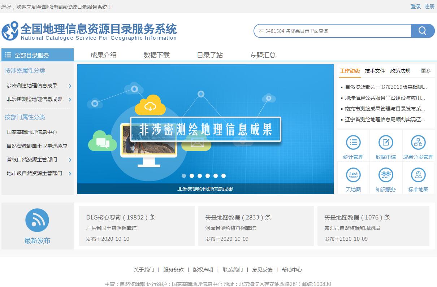
Task: Click the magnifying glass search button
Action: [x=423, y=31]
